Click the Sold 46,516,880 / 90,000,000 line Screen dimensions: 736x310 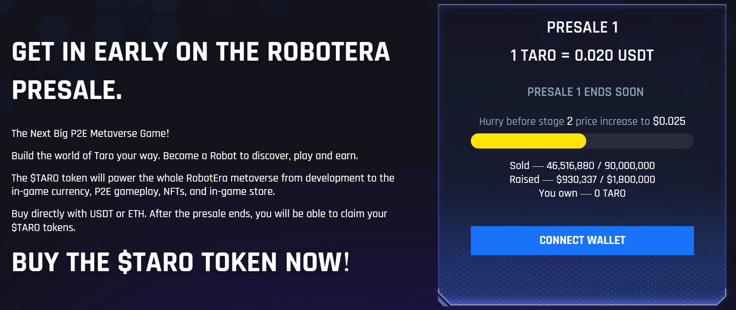pyautogui.click(x=582, y=165)
